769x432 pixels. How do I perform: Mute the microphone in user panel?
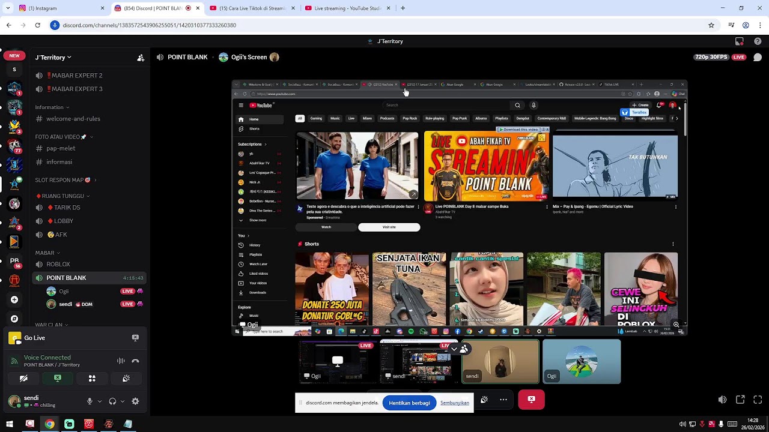click(90, 401)
